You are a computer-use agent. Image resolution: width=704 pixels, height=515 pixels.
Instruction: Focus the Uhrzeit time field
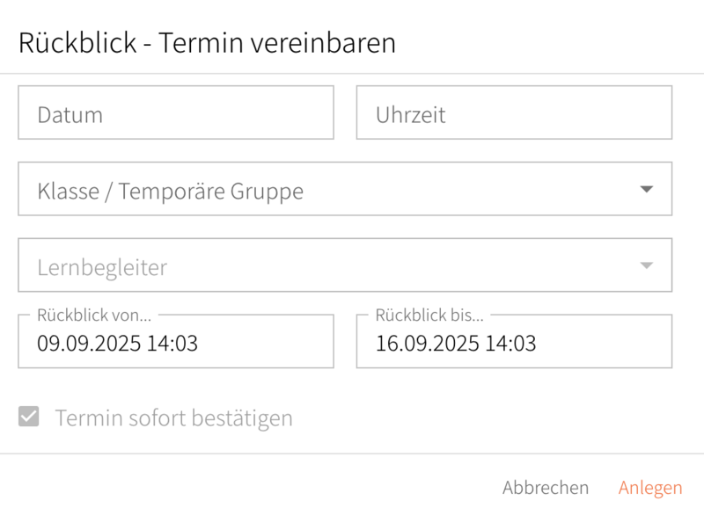514,112
